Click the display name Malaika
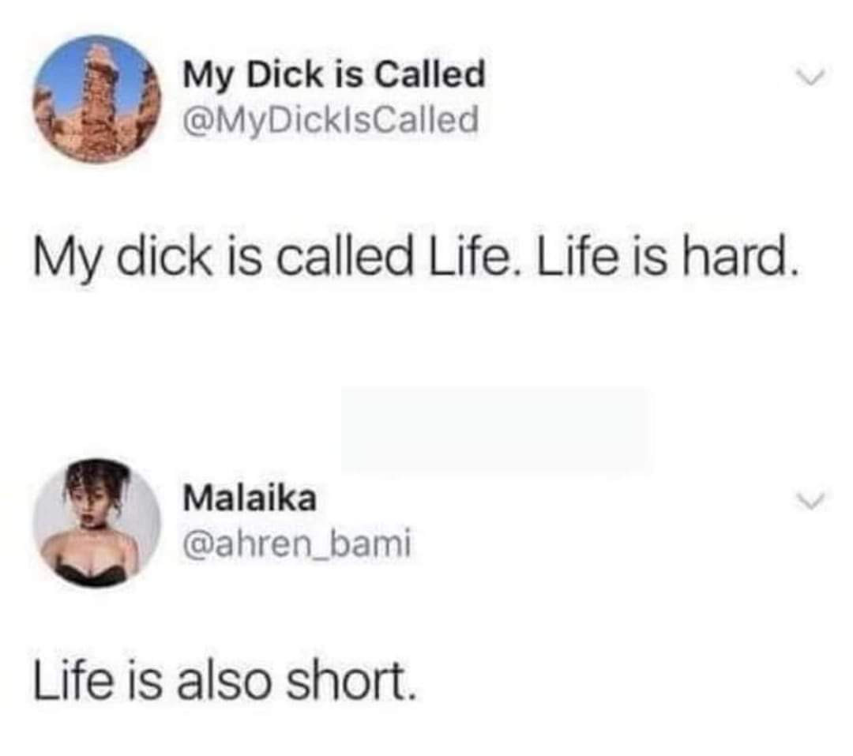Viewport: 853px width, 756px height. pyautogui.click(x=249, y=498)
